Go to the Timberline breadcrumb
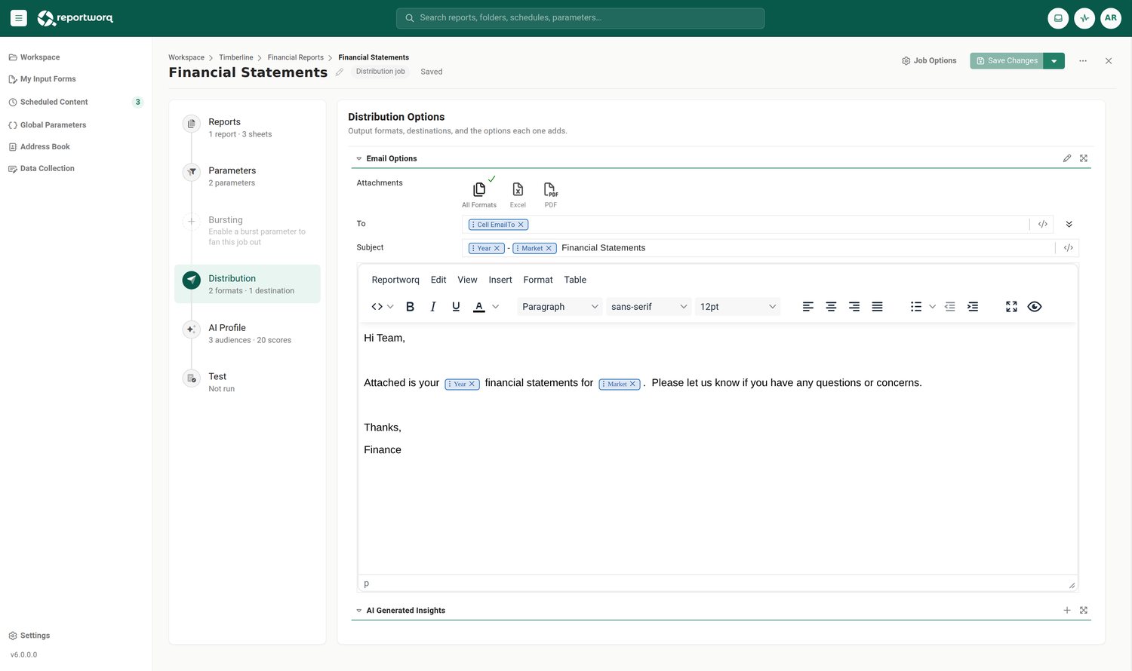Viewport: 1132px width, 671px height. [236, 57]
